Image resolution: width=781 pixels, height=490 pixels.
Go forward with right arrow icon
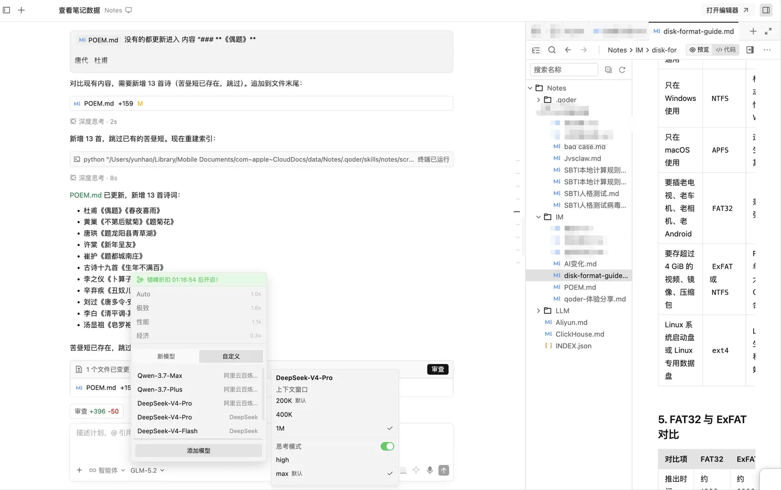tap(584, 50)
